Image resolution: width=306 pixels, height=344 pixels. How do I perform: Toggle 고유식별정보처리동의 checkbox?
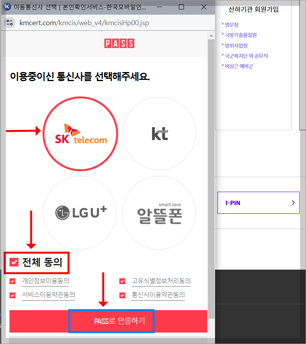[x=122, y=281]
